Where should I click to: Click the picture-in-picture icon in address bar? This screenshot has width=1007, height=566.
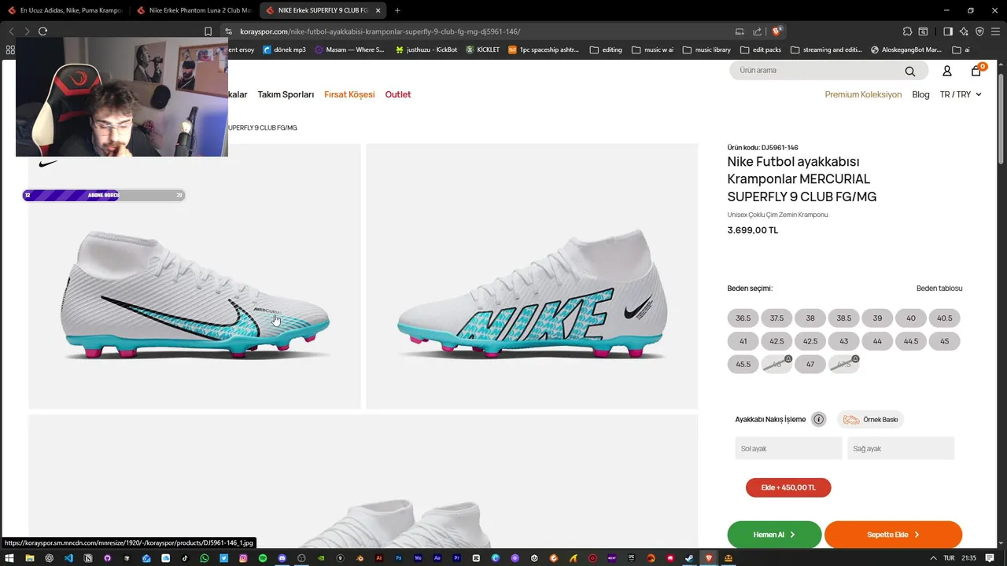(740, 31)
